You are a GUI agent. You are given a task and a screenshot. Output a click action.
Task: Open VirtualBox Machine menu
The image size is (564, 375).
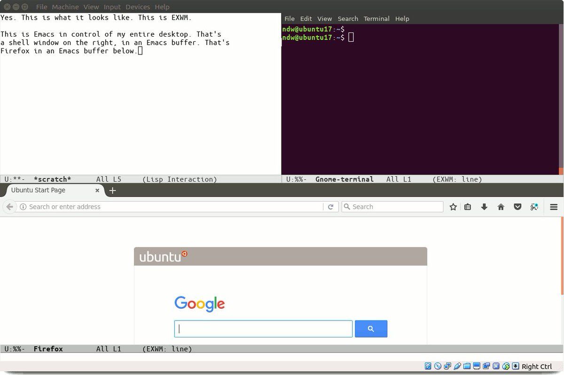click(65, 7)
